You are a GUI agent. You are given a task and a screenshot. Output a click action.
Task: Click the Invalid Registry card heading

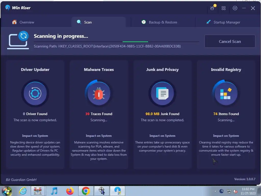coord(226,69)
